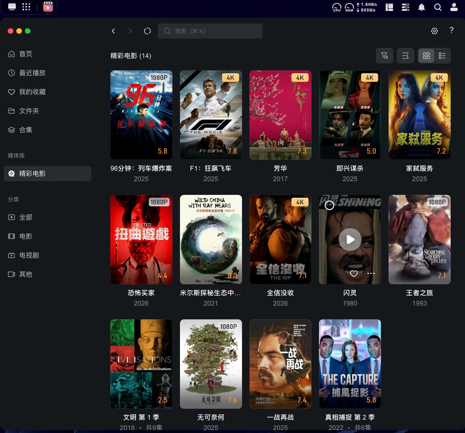Go back with the left arrow

pos(113,31)
